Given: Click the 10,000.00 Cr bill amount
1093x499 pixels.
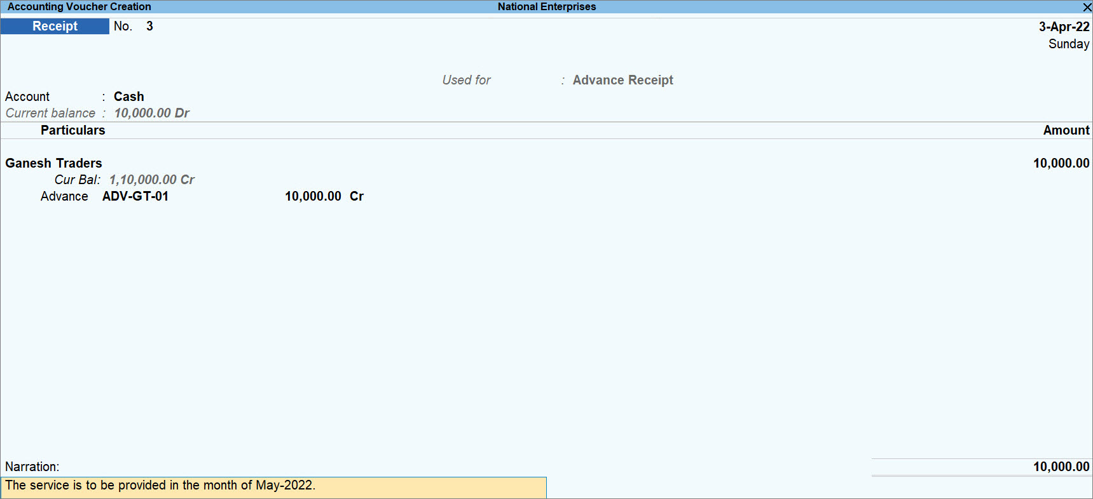Looking at the screenshot, I should coord(324,196).
